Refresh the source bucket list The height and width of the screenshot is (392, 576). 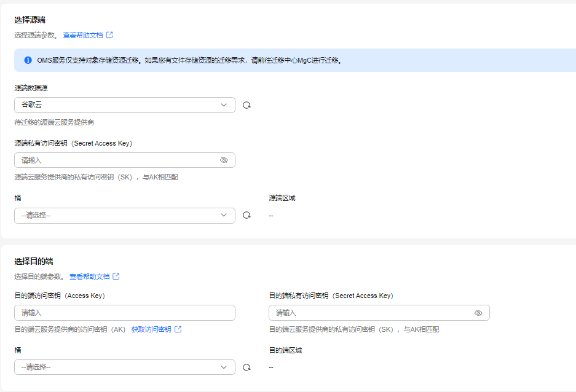(247, 216)
